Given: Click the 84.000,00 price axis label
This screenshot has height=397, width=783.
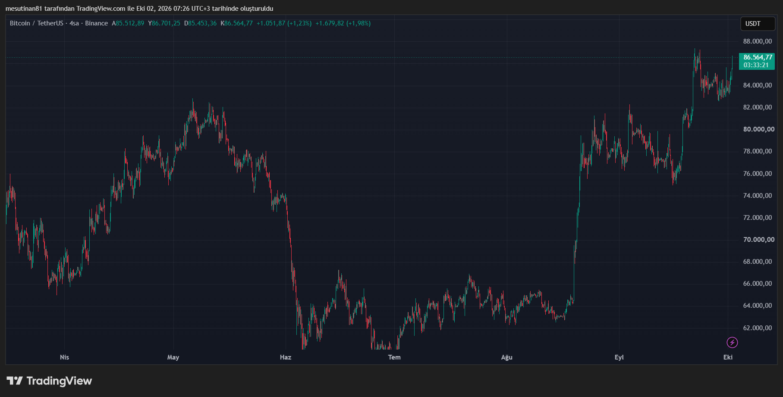Looking at the screenshot, I should coord(758,85).
